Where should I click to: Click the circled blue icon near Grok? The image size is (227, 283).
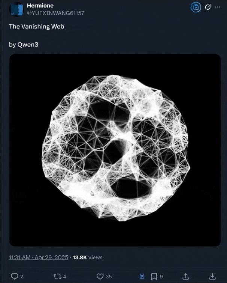coord(196,7)
